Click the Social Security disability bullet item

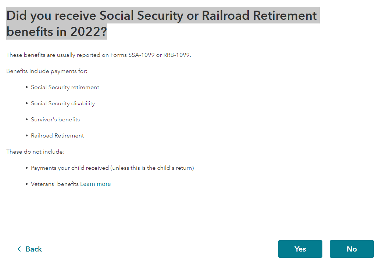point(63,103)
